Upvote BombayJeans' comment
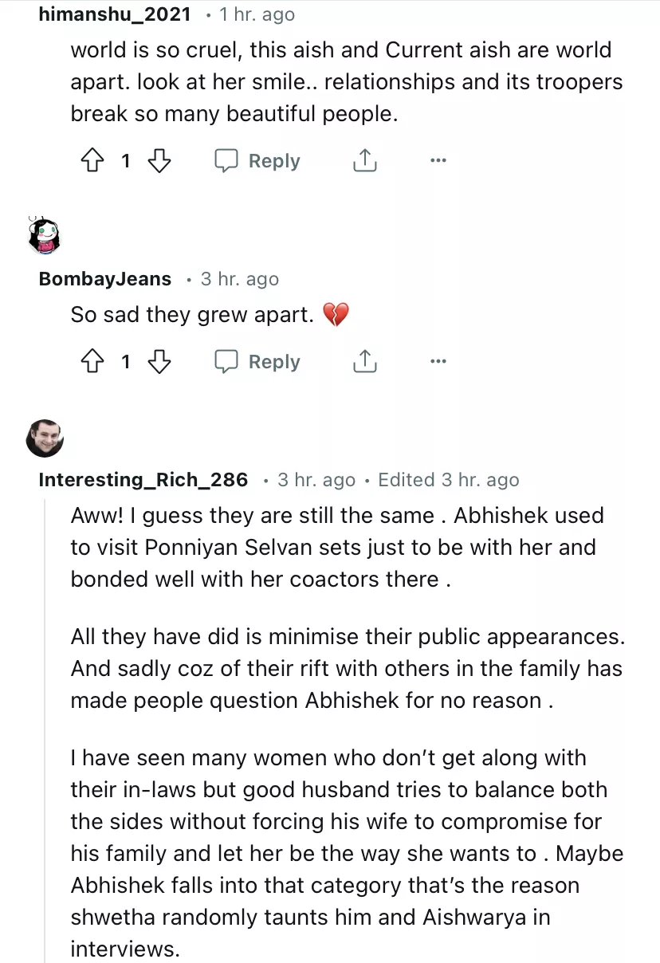Screen dimensions: 660x963 93,362
